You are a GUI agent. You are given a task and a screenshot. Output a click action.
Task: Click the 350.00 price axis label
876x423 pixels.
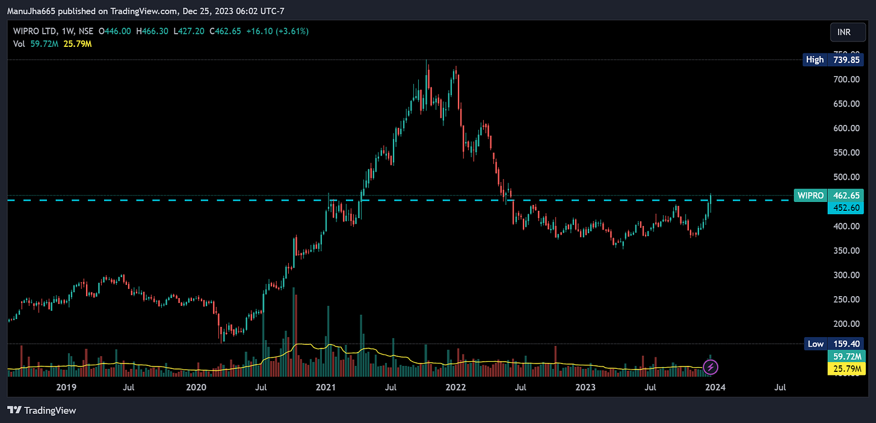tap(845, 251)
